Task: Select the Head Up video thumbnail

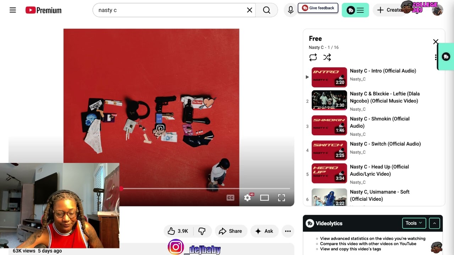Action: [x=329, y=174]
